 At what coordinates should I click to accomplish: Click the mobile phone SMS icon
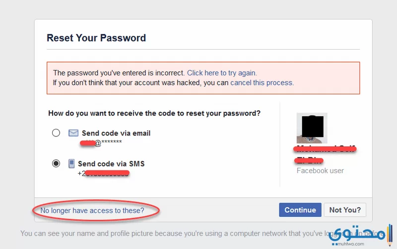(71, 164)
